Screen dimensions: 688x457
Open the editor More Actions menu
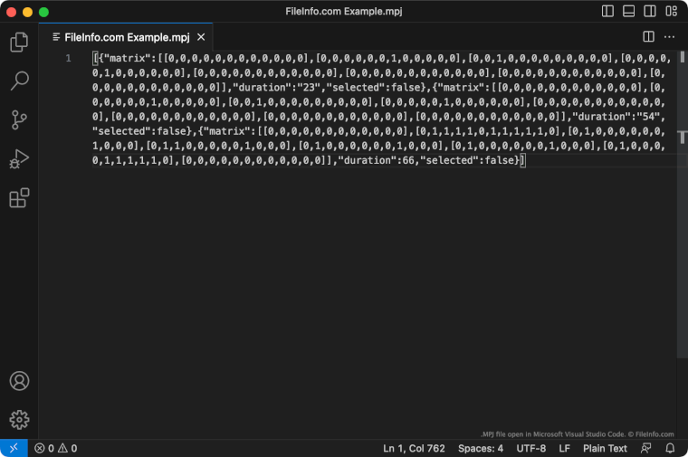[670, 37]
